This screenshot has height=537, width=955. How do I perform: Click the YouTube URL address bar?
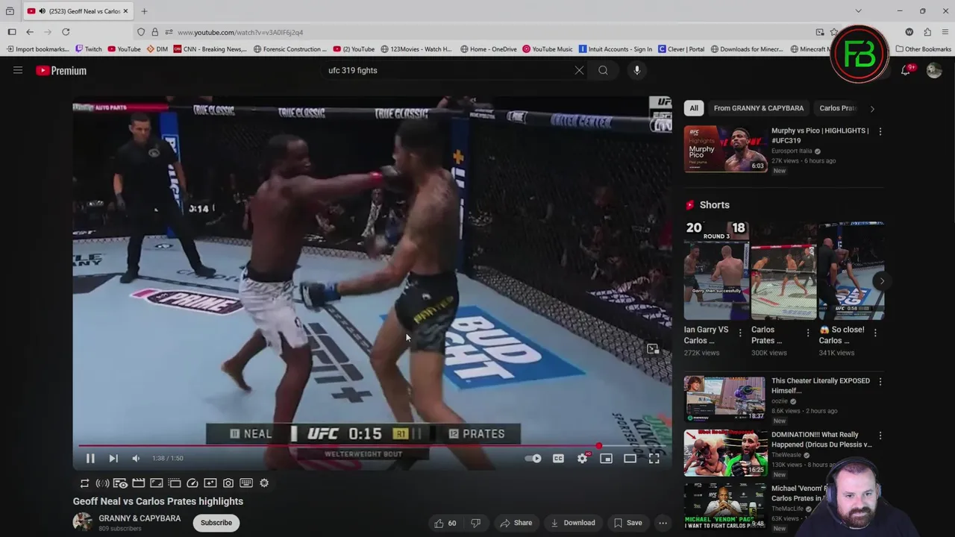coord(477,32)
